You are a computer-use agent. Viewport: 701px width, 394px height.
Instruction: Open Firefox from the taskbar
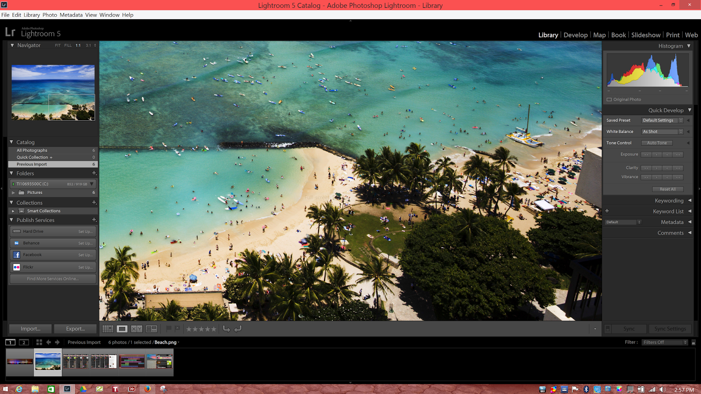click(x=148, y=389)
